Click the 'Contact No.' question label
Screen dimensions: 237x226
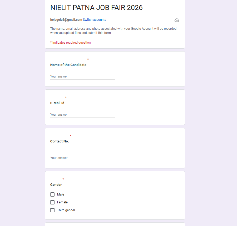60,141
